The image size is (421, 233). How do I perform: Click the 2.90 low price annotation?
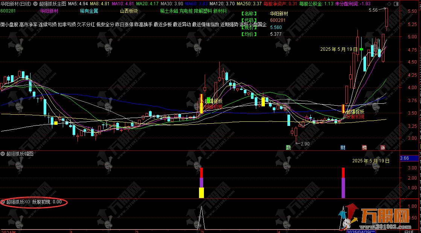point(305,144)
